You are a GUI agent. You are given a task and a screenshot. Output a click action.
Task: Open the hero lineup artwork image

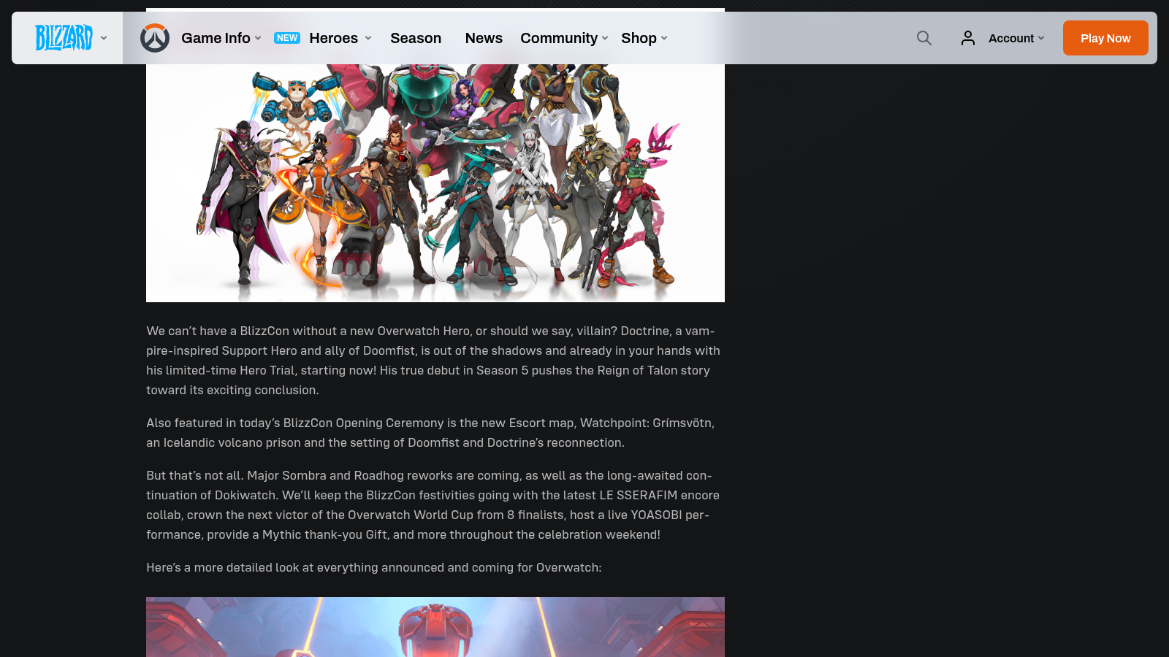point(435,182)
